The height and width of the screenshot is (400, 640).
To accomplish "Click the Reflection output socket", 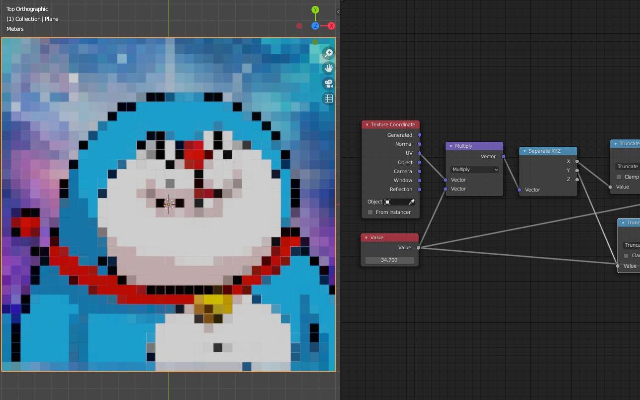I will click(420, 189).
